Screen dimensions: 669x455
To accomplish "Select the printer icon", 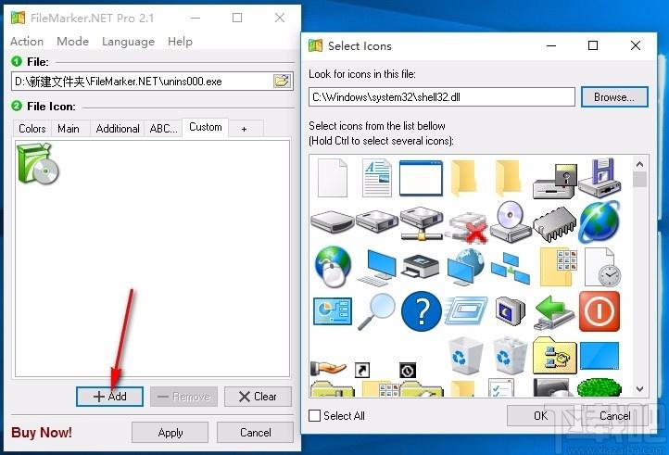I will 421,267.
